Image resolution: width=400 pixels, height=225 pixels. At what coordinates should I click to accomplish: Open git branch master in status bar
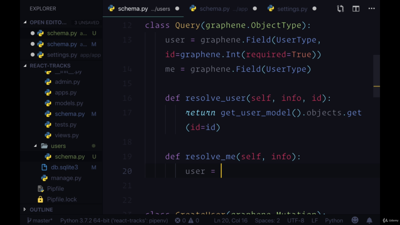point(40,221)
